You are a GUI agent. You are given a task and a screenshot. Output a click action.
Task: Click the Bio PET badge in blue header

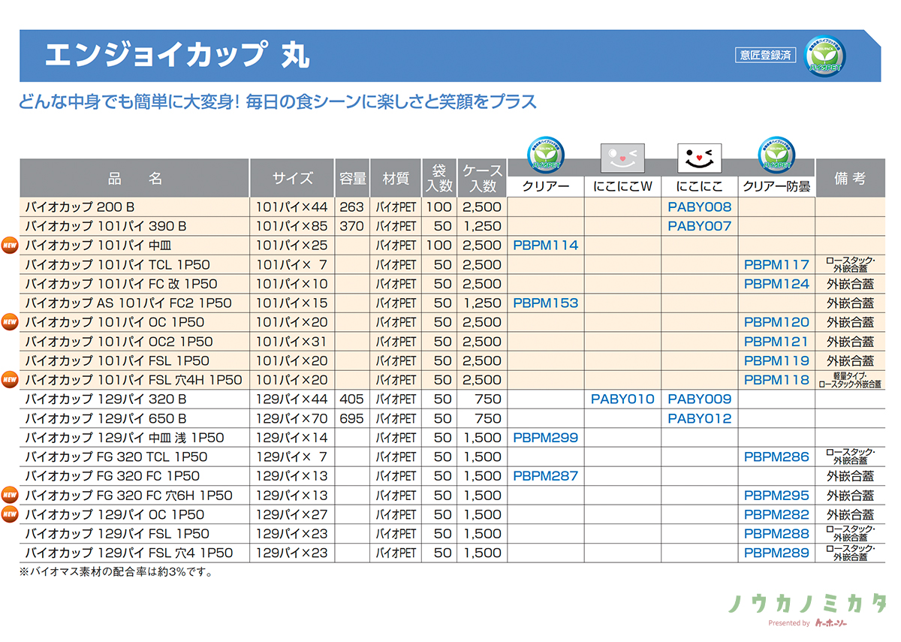(x=824, y=55)
